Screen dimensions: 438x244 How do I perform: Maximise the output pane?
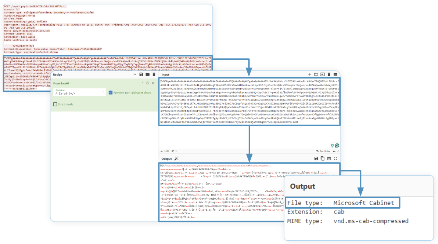[x=335, y=159]
